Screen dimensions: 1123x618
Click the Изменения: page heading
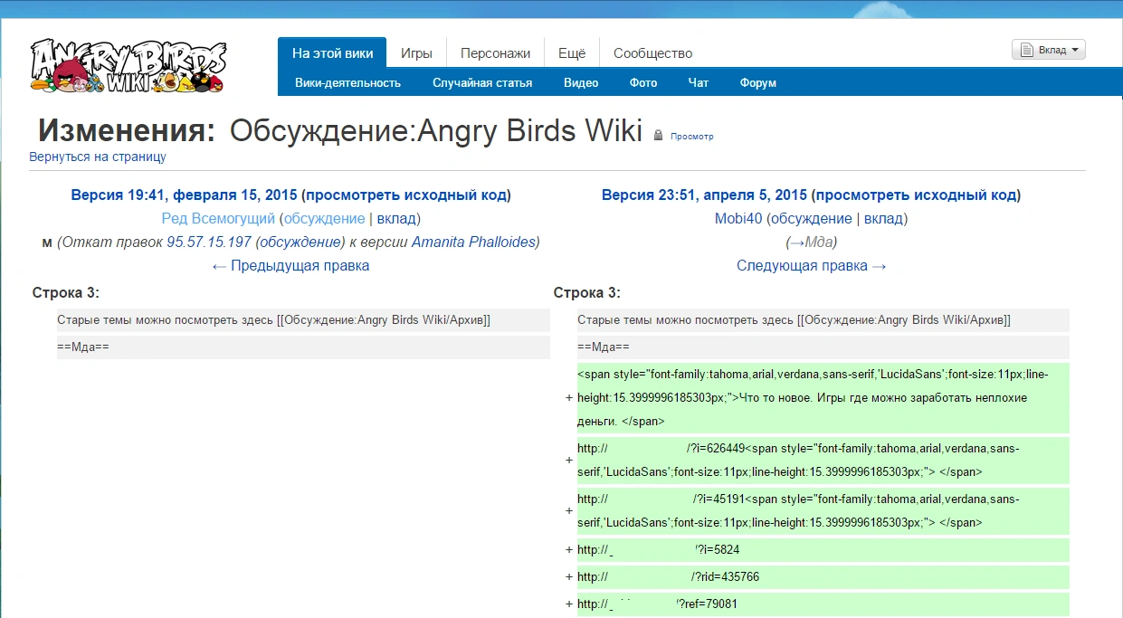[127, 131]
